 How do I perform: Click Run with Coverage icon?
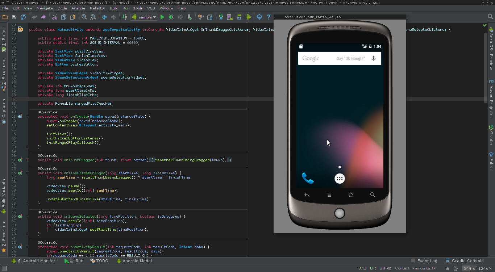180,17
